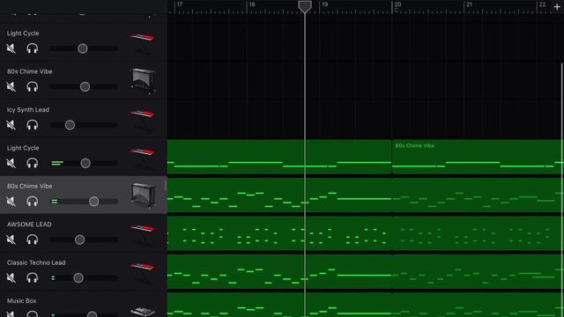The image size is (564, 317).
Task: Select the playhead handle on the ruler
Action: coord(305,6)
